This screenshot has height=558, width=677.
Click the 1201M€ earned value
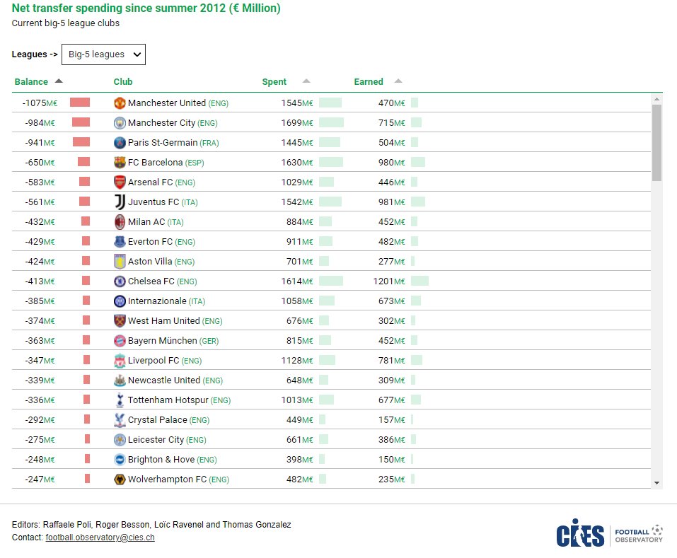[x=389, y=281]
